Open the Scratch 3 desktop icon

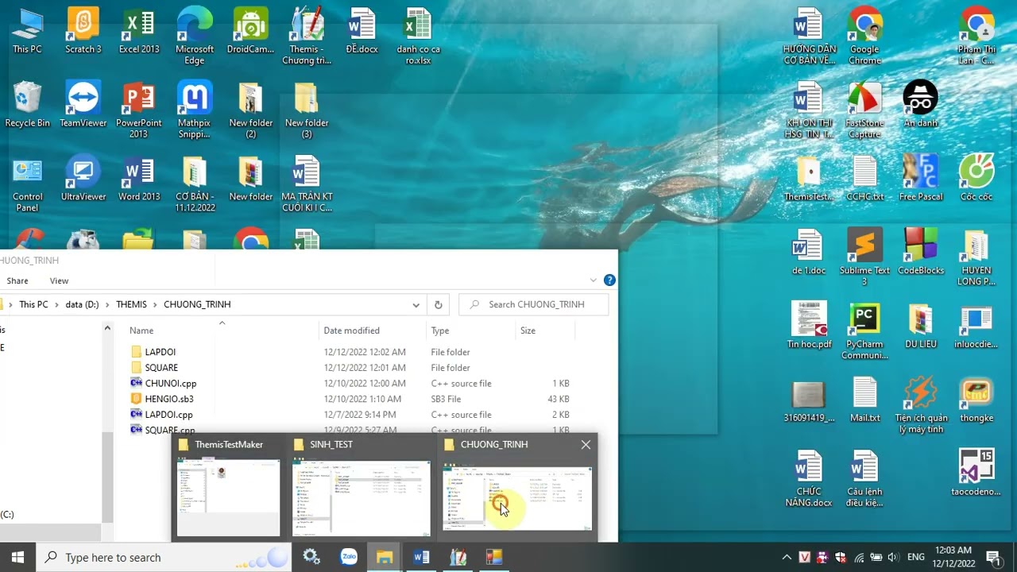point(83,30)
